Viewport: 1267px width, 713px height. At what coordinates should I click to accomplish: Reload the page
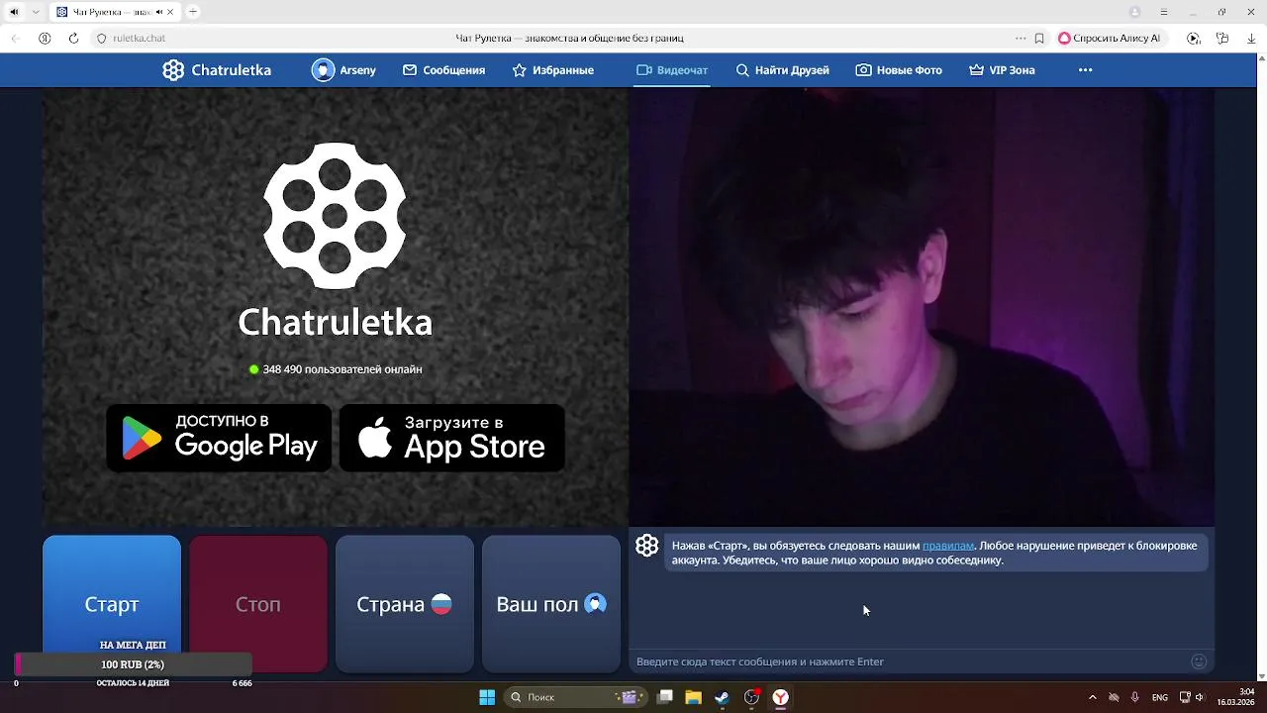(x=73, y=39)
